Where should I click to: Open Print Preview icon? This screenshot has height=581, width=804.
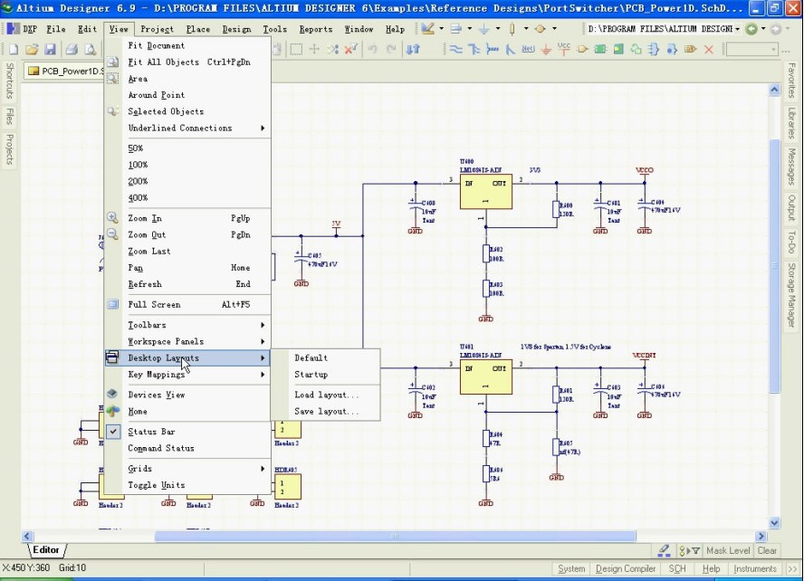91,49
